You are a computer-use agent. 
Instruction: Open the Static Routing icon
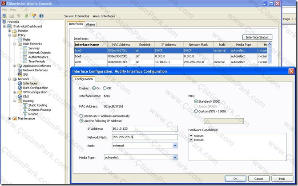click(25, 105)
